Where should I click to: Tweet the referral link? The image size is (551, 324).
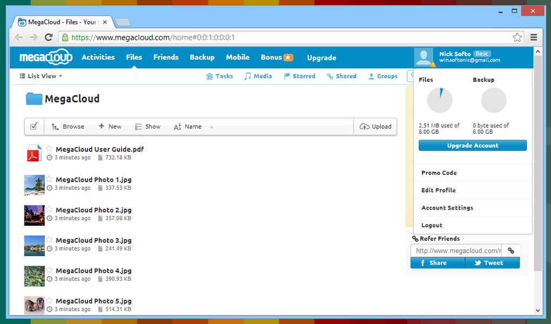coord(492,263)
